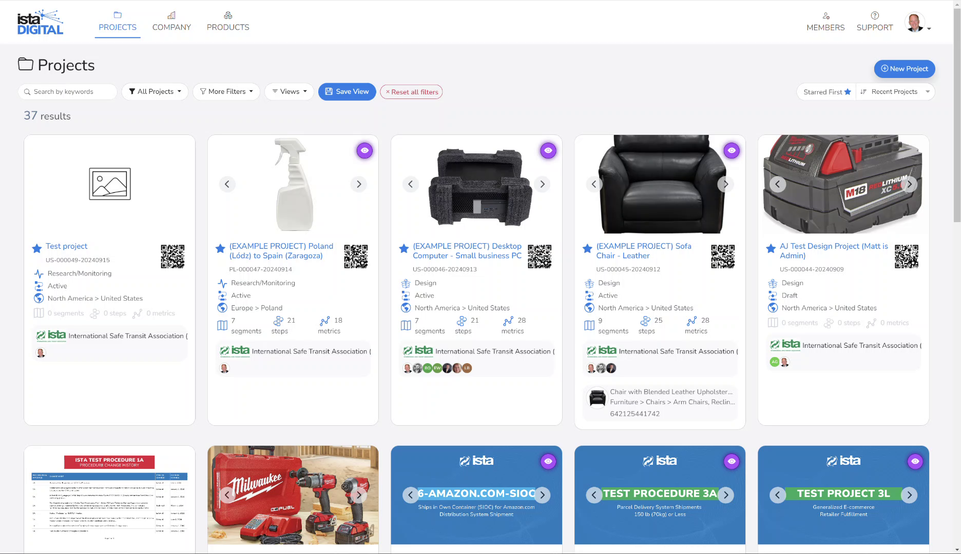Show previous image of Sofa Chair project
Screen dimensions: 961x554
(x=594, y=184)
